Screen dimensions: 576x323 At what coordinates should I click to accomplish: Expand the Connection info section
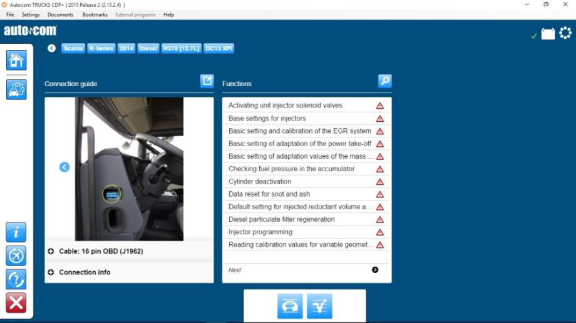pyautogui.click(x=129, y=272)
